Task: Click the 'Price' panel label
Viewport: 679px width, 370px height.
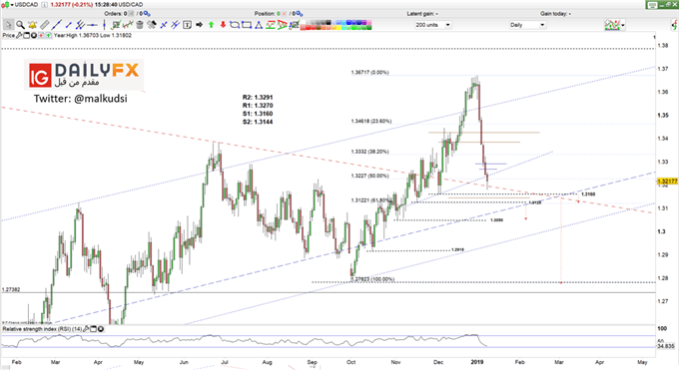Action: tap(9, 36)
